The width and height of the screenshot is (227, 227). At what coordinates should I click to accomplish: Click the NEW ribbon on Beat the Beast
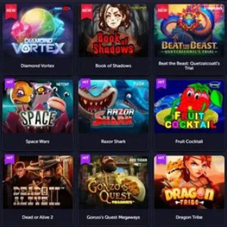[162, 12]
